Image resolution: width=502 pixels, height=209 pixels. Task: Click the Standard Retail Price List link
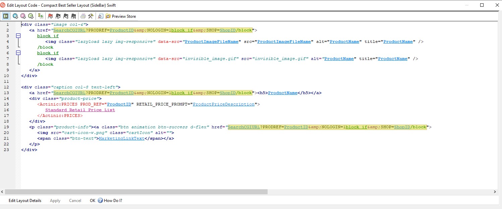tap(80, 110)
